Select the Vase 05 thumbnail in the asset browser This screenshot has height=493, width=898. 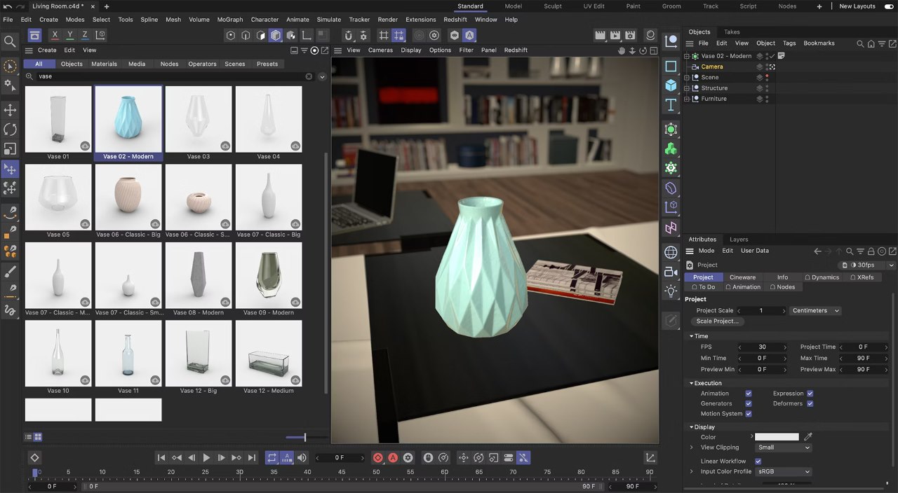tap(58, 197)
